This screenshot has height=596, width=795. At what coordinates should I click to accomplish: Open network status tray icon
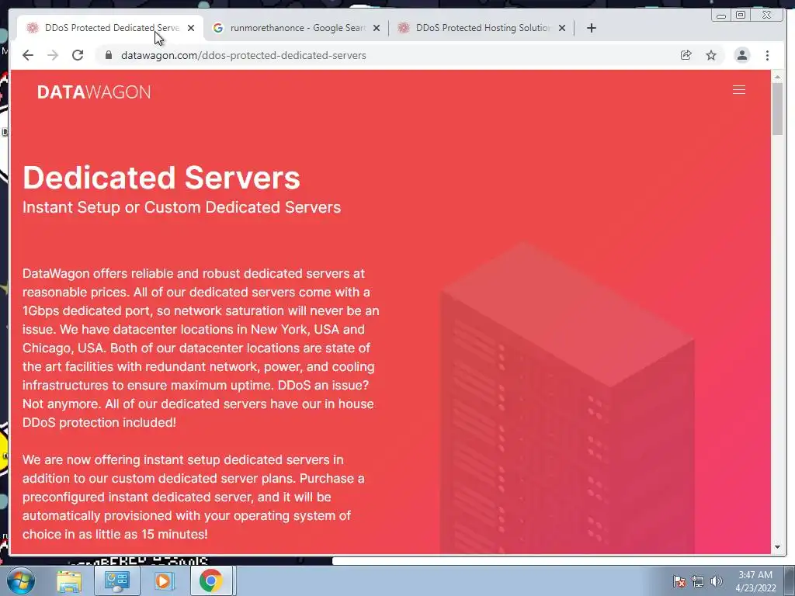coord(698,581)
